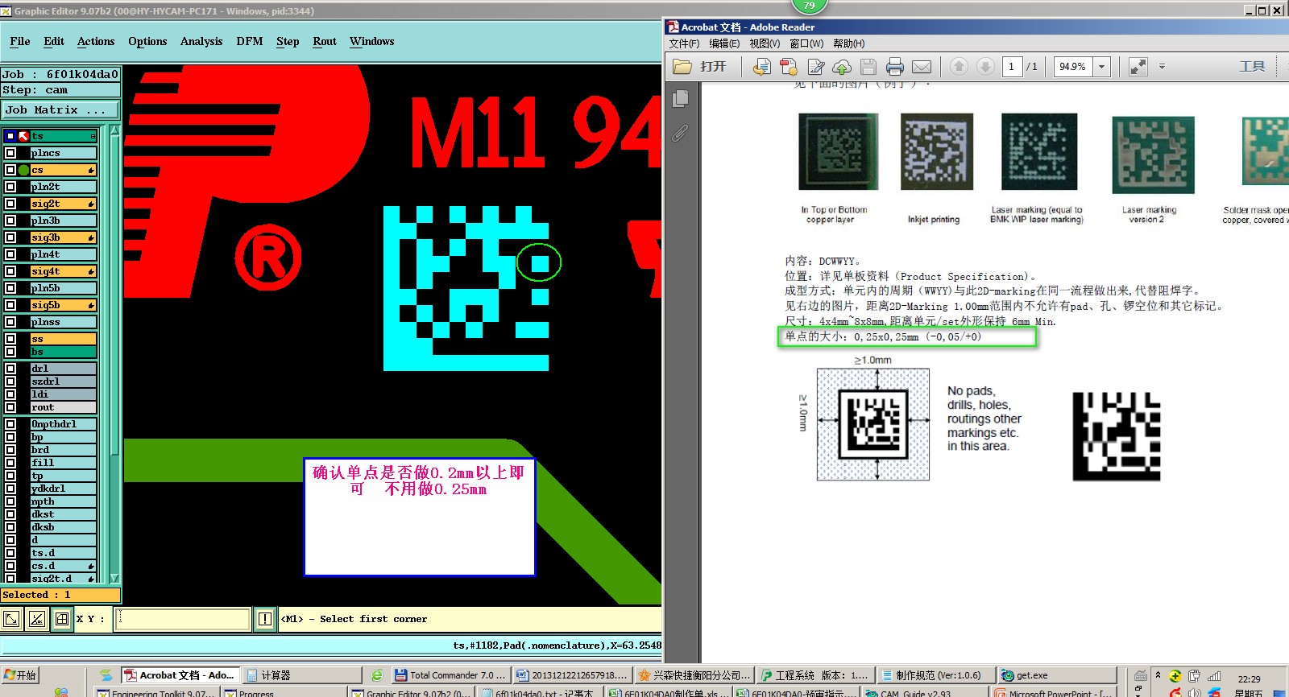Switch to Total Commander taskbar button
The height and width of the screenshot is (697, 1289).
(x=450, y=675)
